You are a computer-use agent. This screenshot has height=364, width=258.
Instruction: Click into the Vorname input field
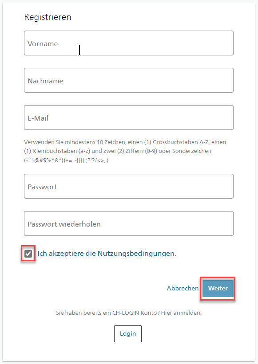pos(128,43)
